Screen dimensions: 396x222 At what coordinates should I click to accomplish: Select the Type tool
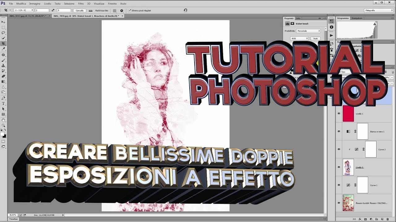pyautogui.click(x=3, y=104)
